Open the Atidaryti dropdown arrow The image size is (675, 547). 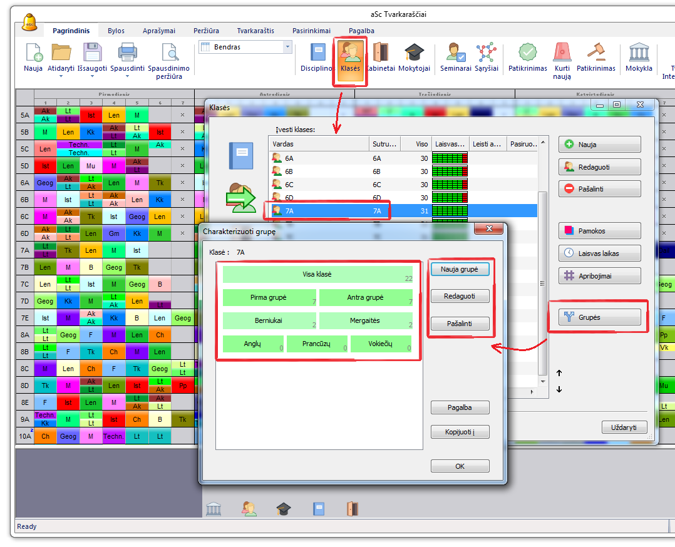[x=61, y=77]
